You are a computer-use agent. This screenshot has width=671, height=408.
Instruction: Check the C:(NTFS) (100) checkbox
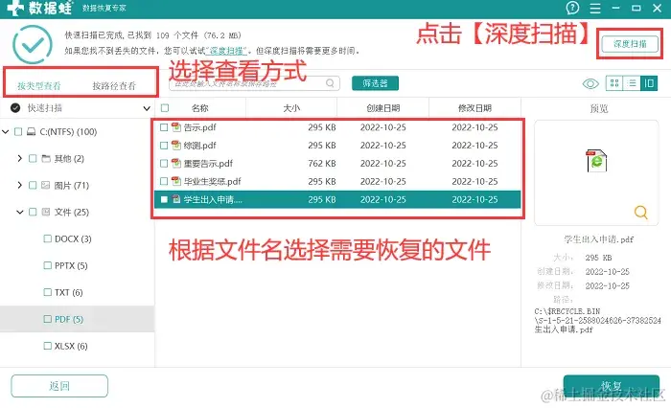point(18,132)
